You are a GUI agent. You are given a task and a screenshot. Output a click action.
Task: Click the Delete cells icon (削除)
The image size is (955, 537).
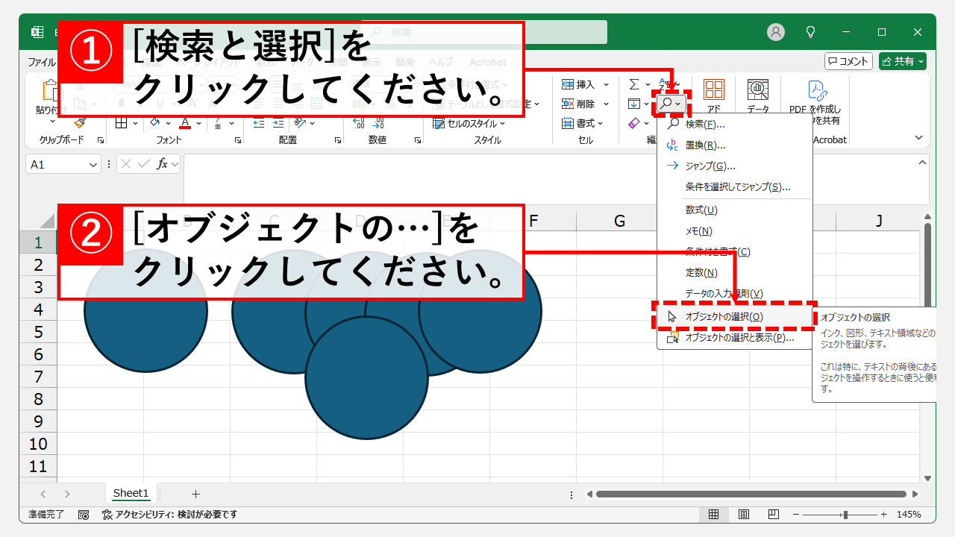pyautogui.click(x=568, y=104)
